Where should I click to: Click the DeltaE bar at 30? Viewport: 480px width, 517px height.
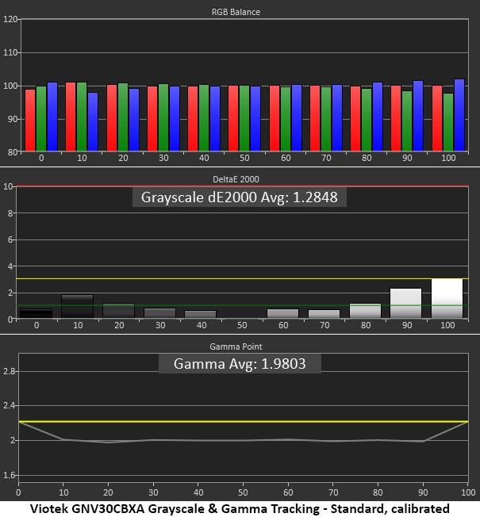160,313
